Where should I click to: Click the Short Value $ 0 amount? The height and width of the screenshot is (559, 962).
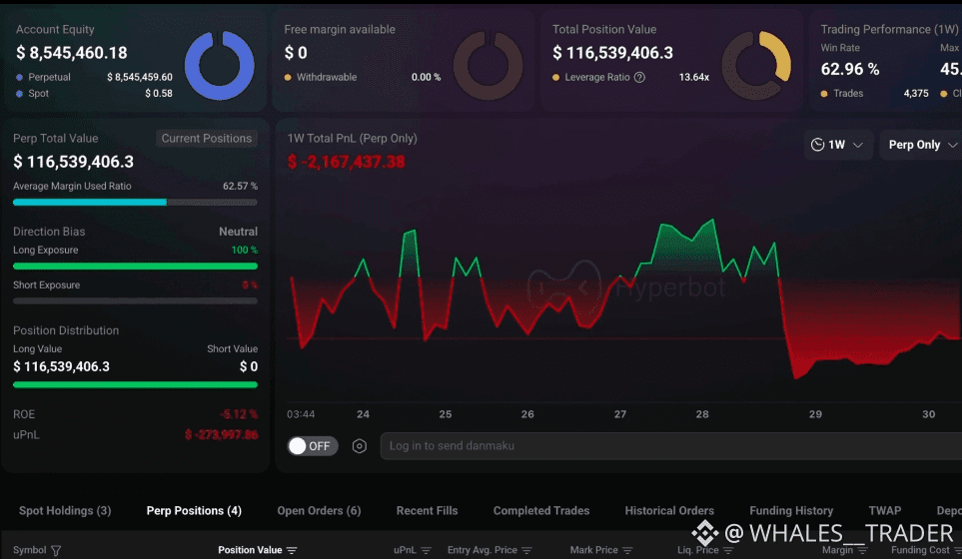(x=249, y=366)
